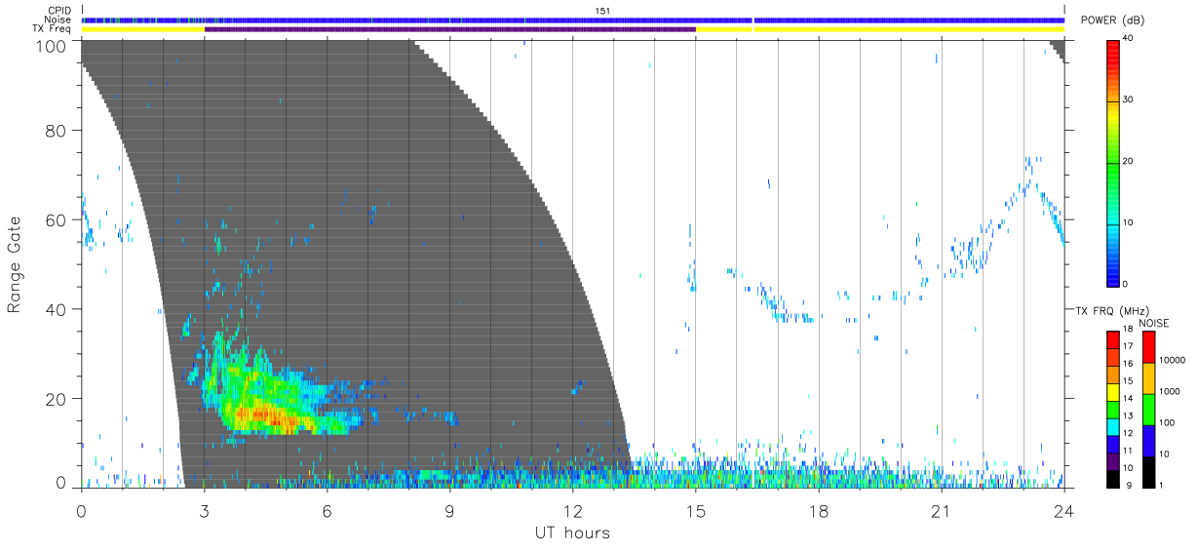This screenshot has width=1197, height=553.
Task: Click the range gate tick label 100
Action: pyautogui.click(x=52, y=46)
